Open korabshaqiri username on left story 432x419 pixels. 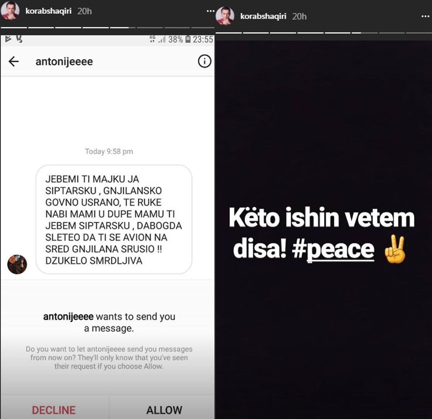pos(48,11)
